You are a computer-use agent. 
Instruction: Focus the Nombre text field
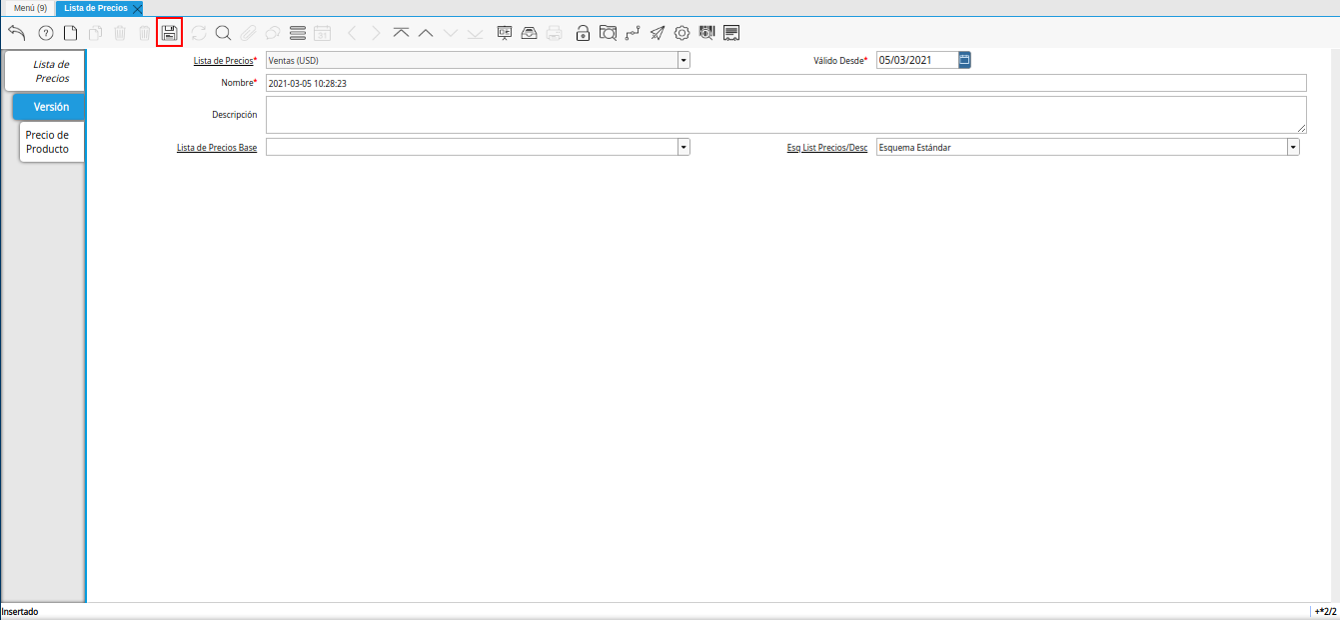coord(786,83)
